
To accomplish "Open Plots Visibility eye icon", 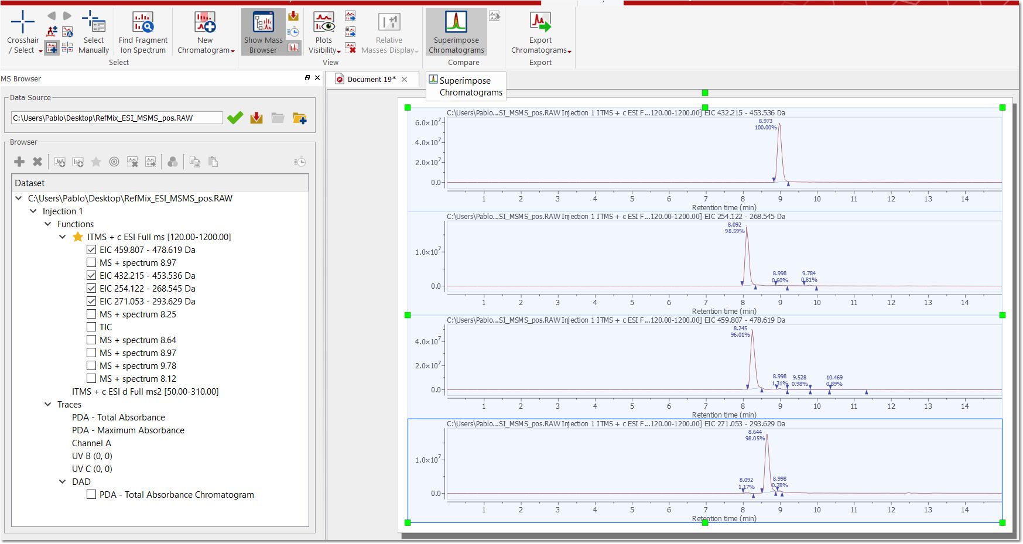I will point(324,22).
